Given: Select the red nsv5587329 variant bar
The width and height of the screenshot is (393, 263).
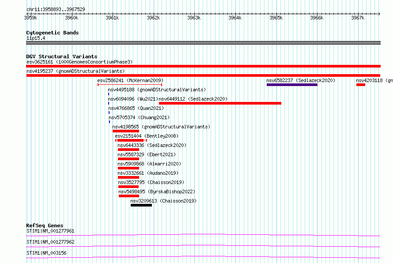Looking at the screenshot, I should (x=128, y=159).
